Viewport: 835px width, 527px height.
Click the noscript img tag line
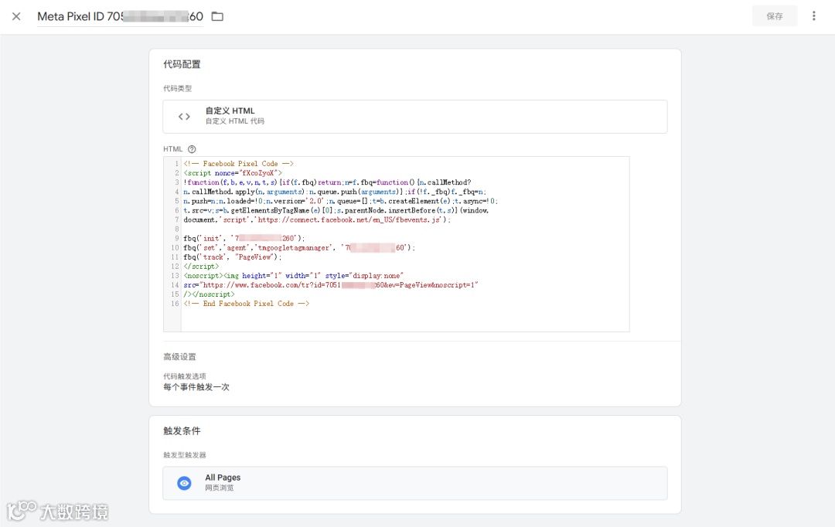click(294, 276)
